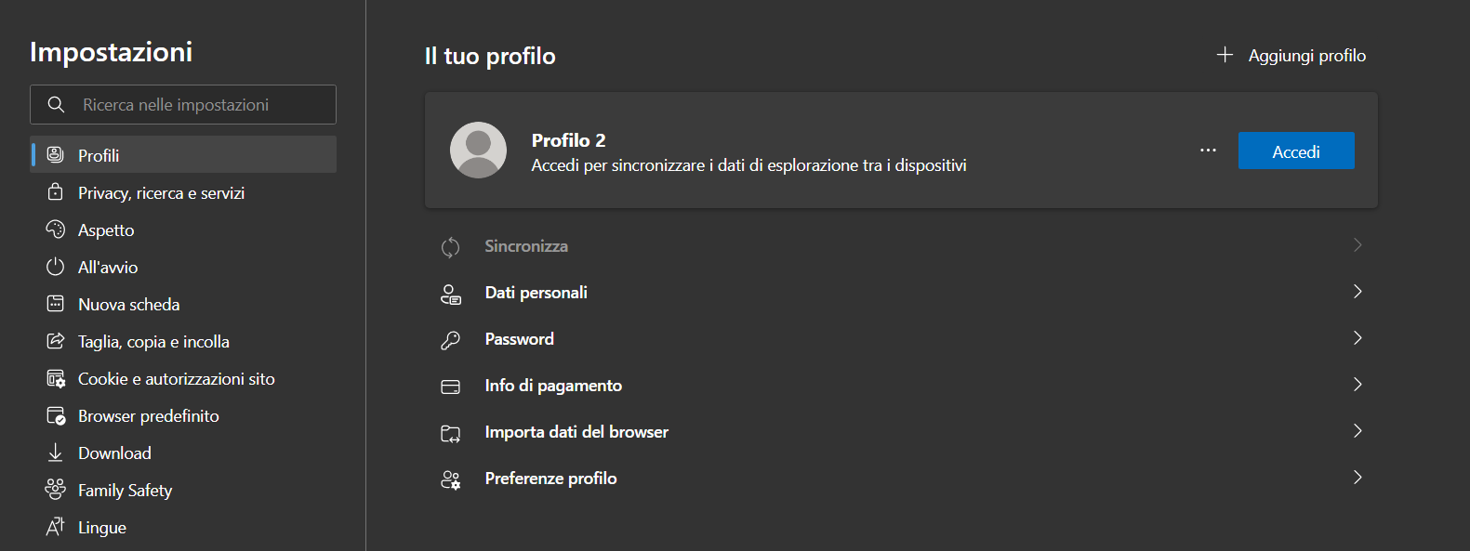Image resolution: width=1470 pixels, height=551 pixels.
Task: Click the blue Accedi button
Action: [x=1296, y=151]
